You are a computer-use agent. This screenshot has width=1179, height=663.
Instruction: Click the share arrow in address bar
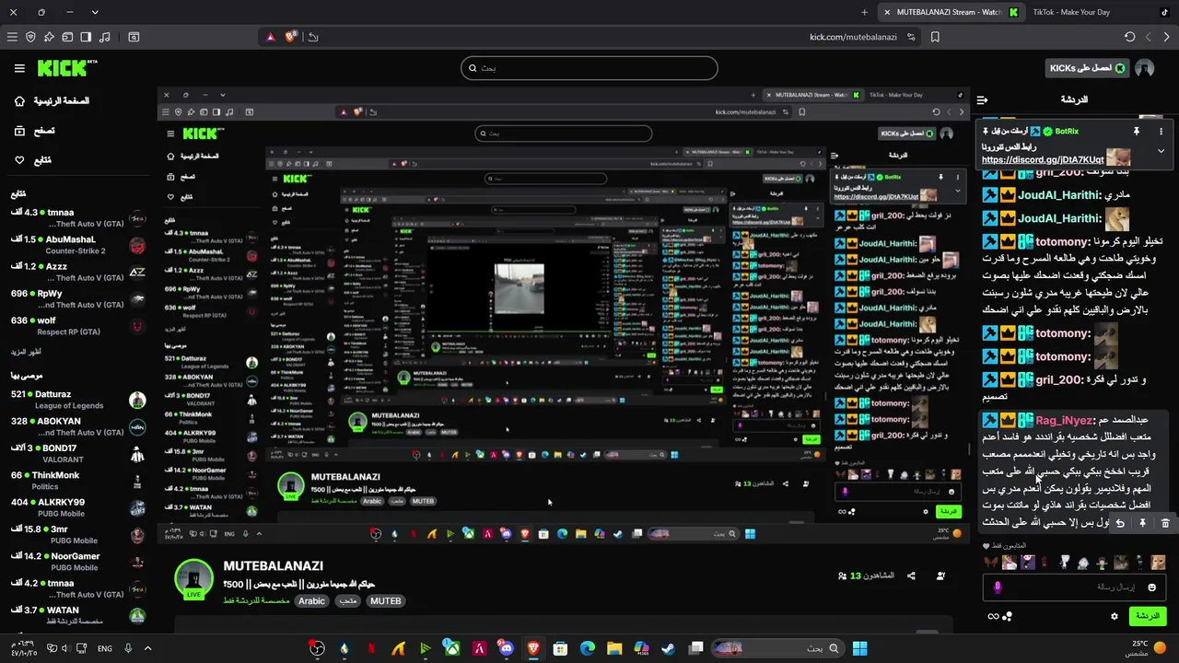coord(313,37)
